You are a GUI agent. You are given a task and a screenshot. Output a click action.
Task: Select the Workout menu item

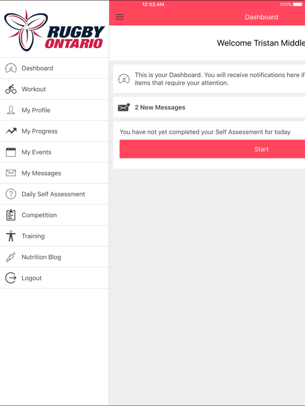[55, 89]
